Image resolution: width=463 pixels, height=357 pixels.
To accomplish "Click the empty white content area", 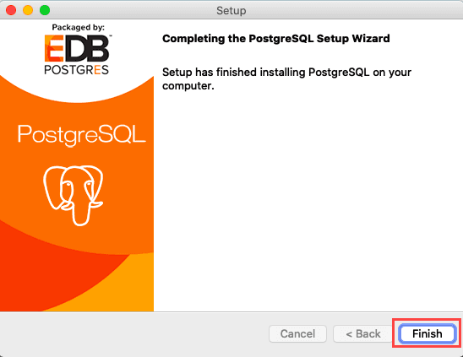I will pyautogui.click(x=307, y=201).
